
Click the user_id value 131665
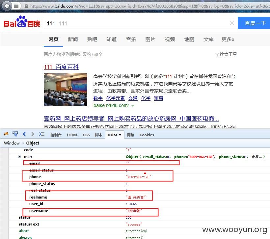click(x=131, y=204)
